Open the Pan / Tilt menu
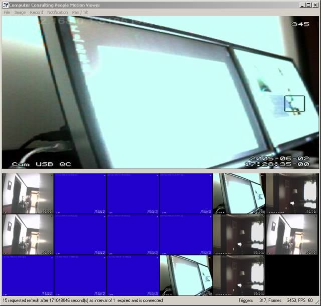This screenshot has width=321, height=306. click(x=80, y=12)
